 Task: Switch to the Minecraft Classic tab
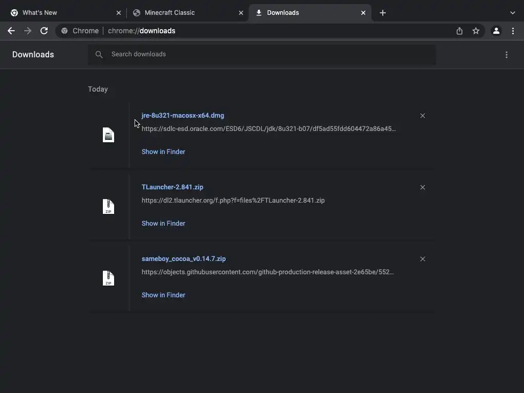point(187,13)
